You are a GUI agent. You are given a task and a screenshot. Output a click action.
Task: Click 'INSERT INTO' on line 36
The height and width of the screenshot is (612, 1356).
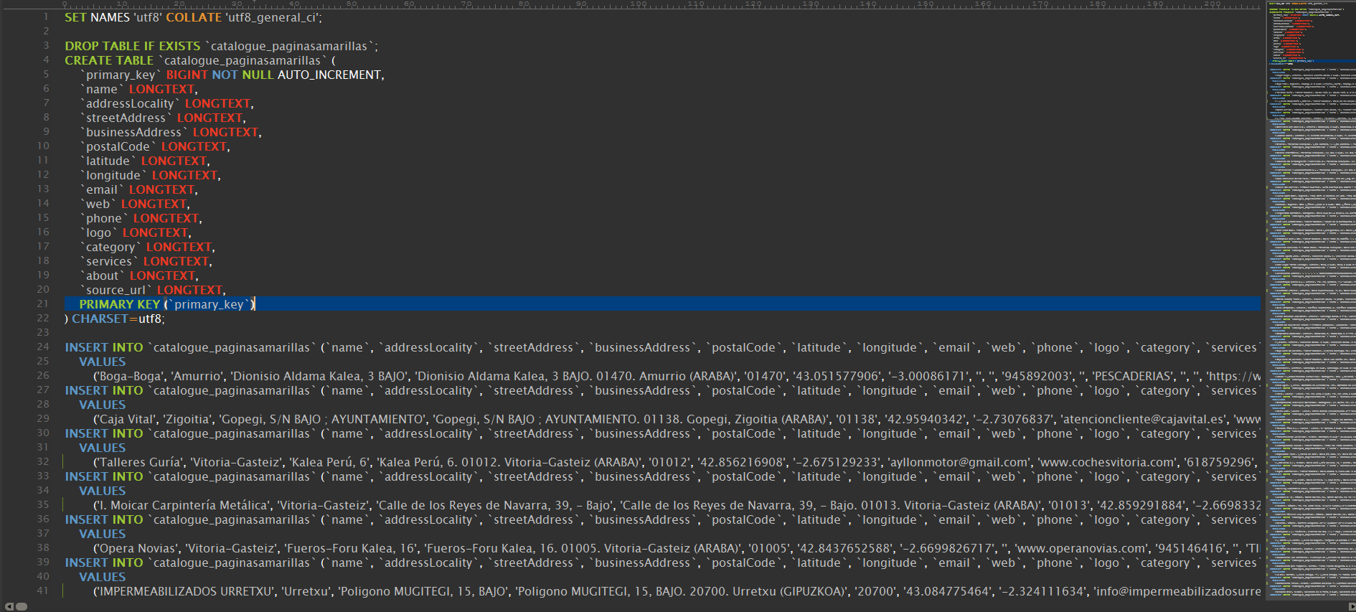coord(104,519)
